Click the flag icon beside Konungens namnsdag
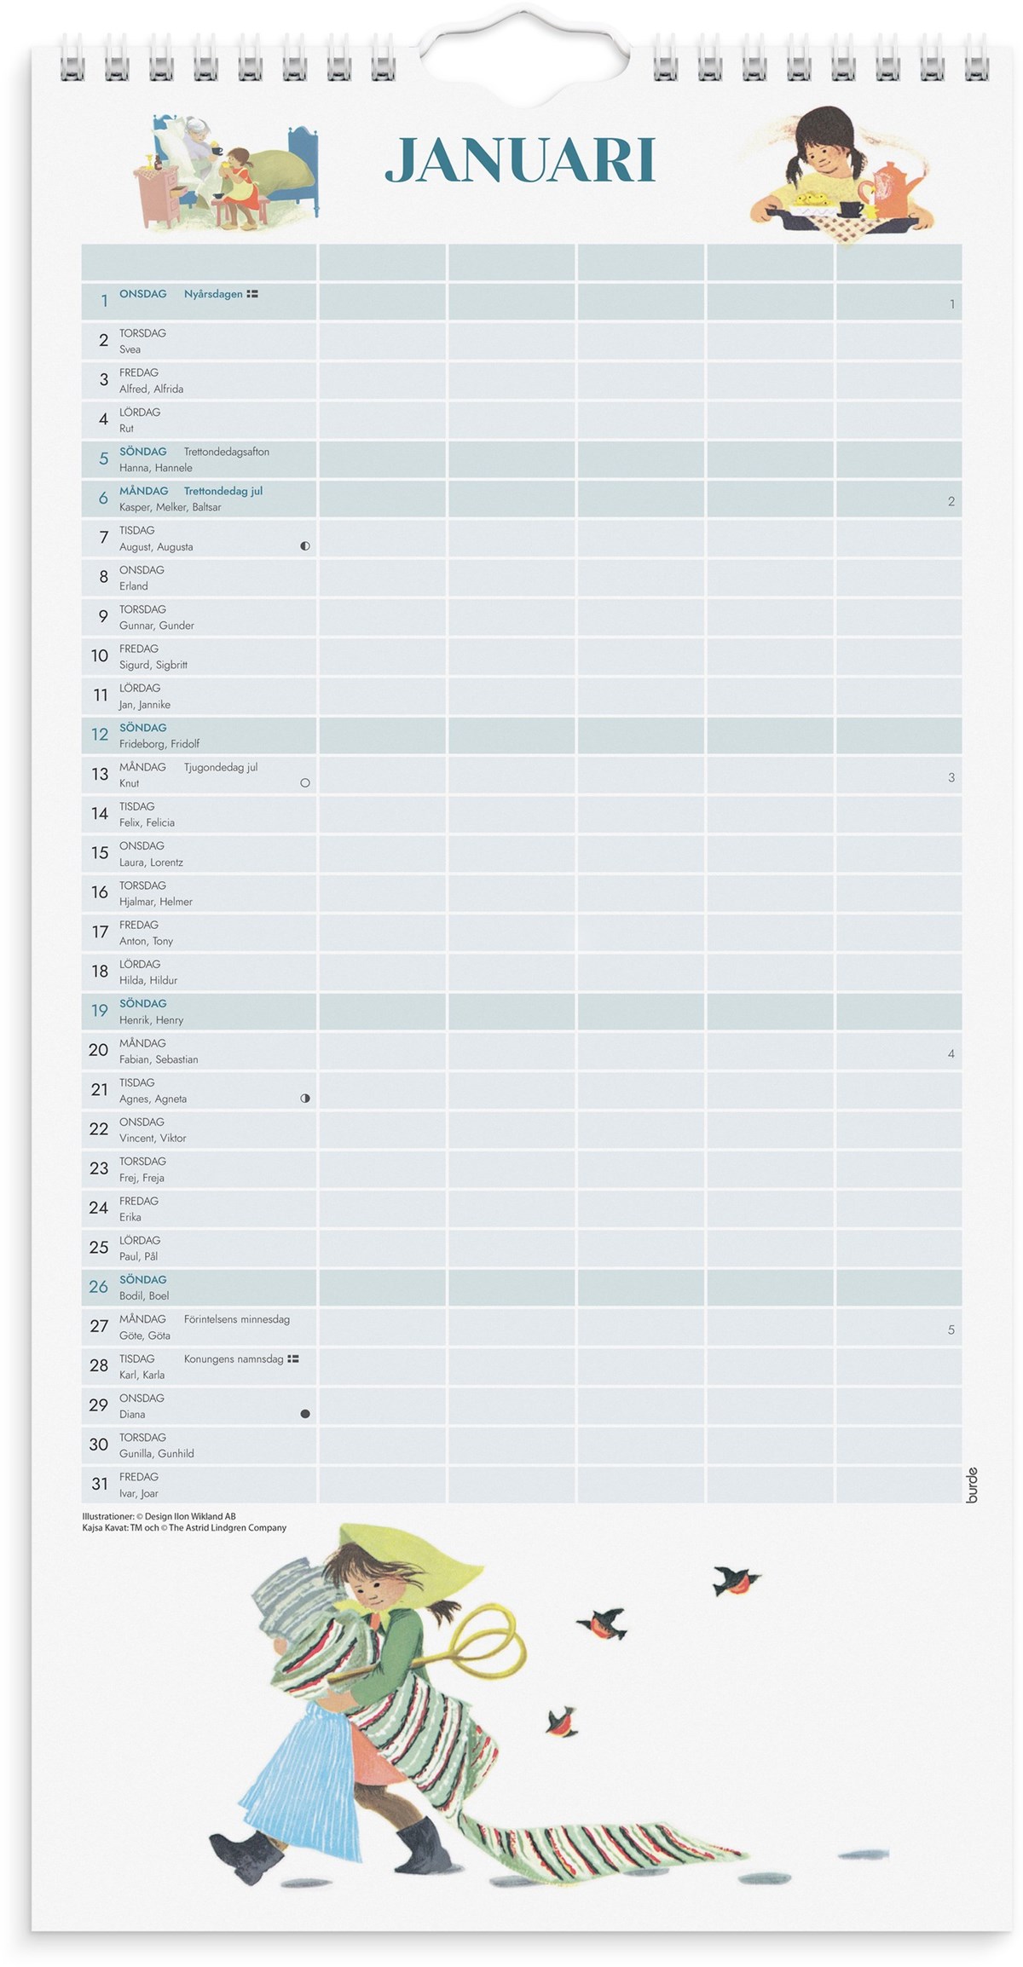The width and height of the screenshot is (1023, 1967). (x=293, y=1358)
